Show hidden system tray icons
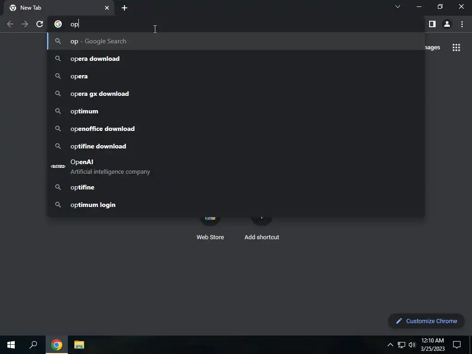472x354 pixels. click(390, 345)
